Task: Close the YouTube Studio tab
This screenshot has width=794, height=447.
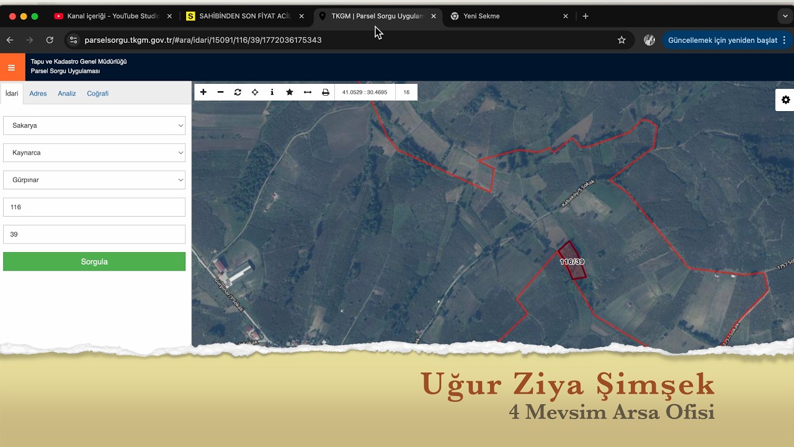Action: pyautogui.click(x=169, y=16)
